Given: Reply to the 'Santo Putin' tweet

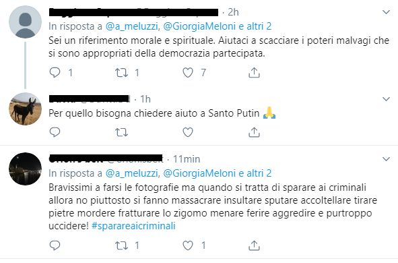Looking at the screenshot, I should click(55, 132).
